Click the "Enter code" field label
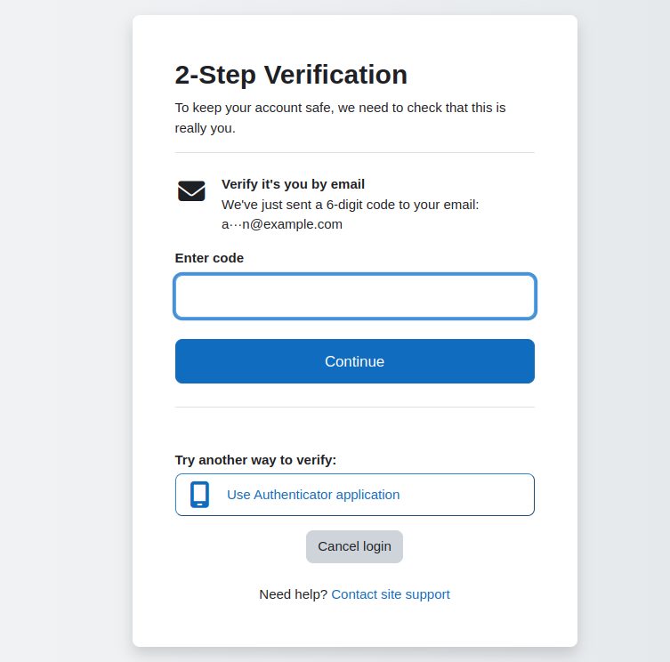Screen dimensions: 670x662 pyautogui.click(x=209, y=258)
